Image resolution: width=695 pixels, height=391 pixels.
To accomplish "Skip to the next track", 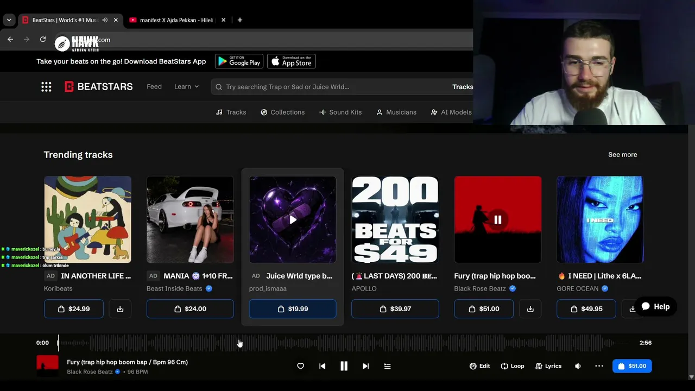I will point(365,366).
